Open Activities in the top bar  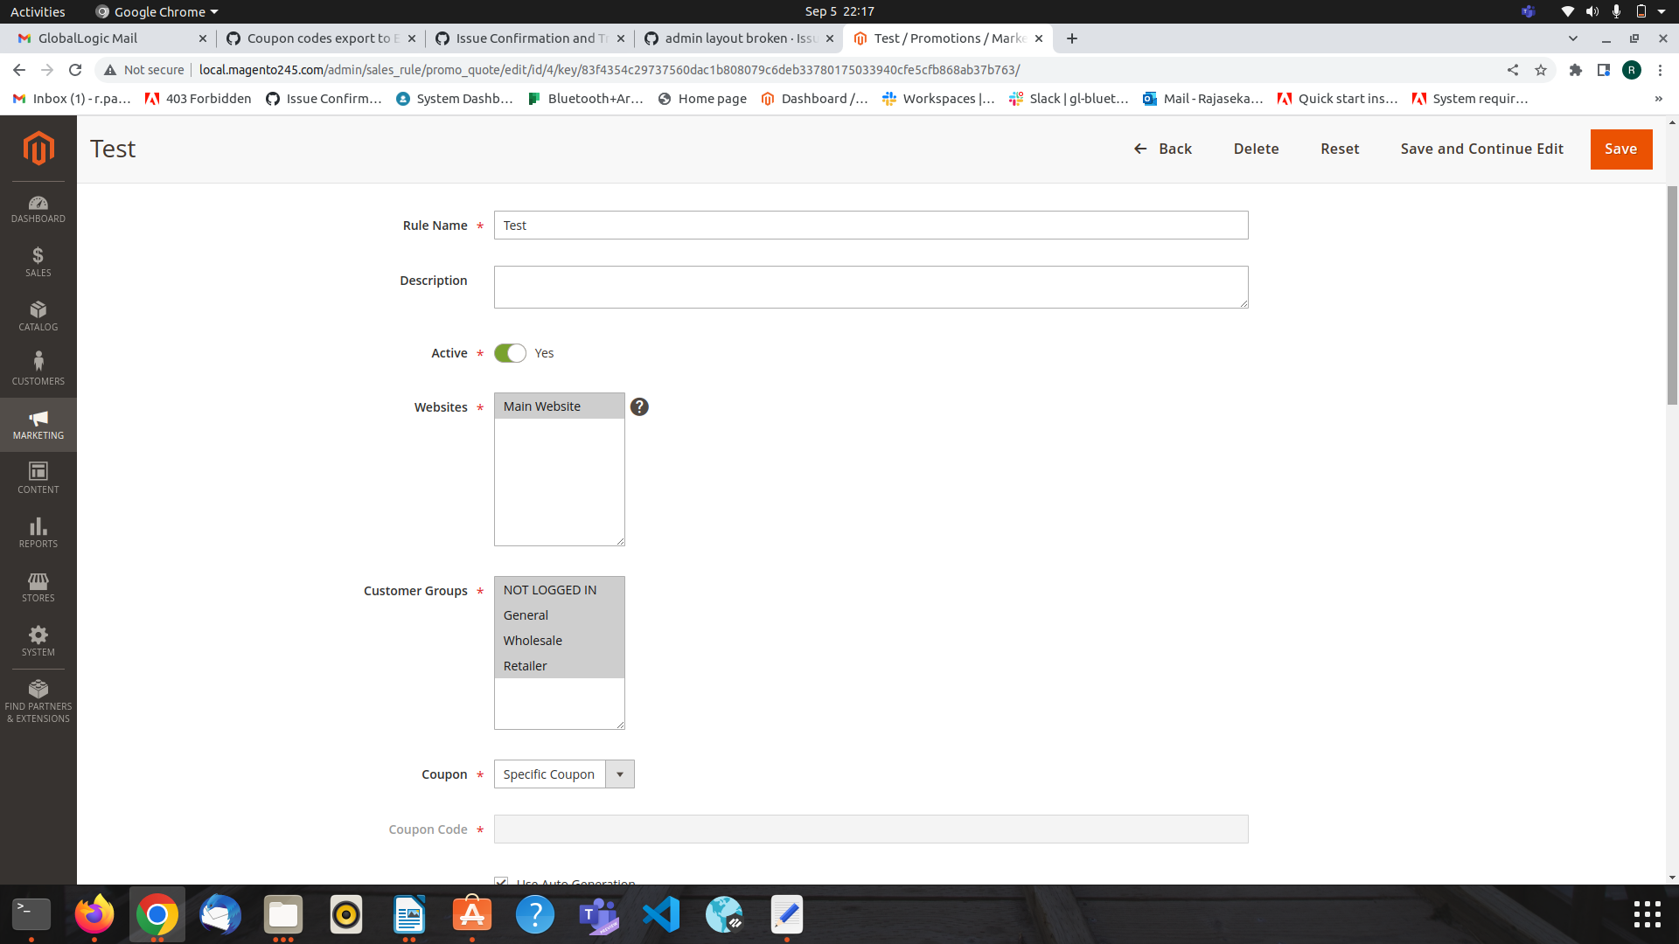point(38,11)
